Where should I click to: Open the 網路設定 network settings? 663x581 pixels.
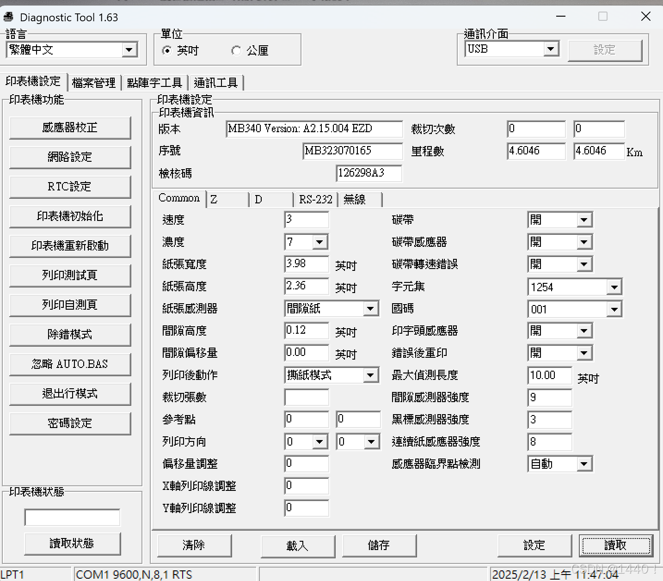70,157
